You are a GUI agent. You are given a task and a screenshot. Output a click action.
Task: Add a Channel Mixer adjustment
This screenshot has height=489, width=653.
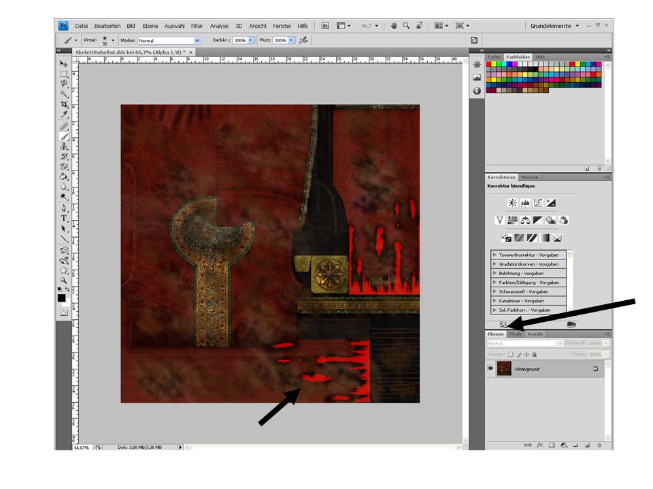(x=563, y=220)
